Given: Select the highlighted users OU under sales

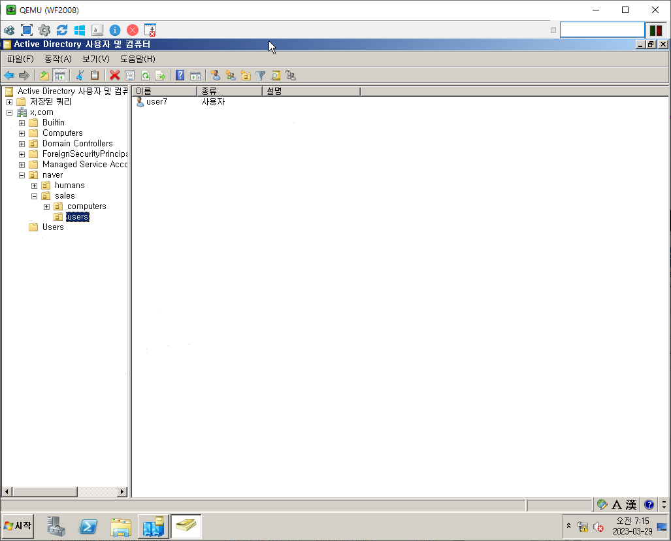Looking at the screenshot, I should coord(78,217).
